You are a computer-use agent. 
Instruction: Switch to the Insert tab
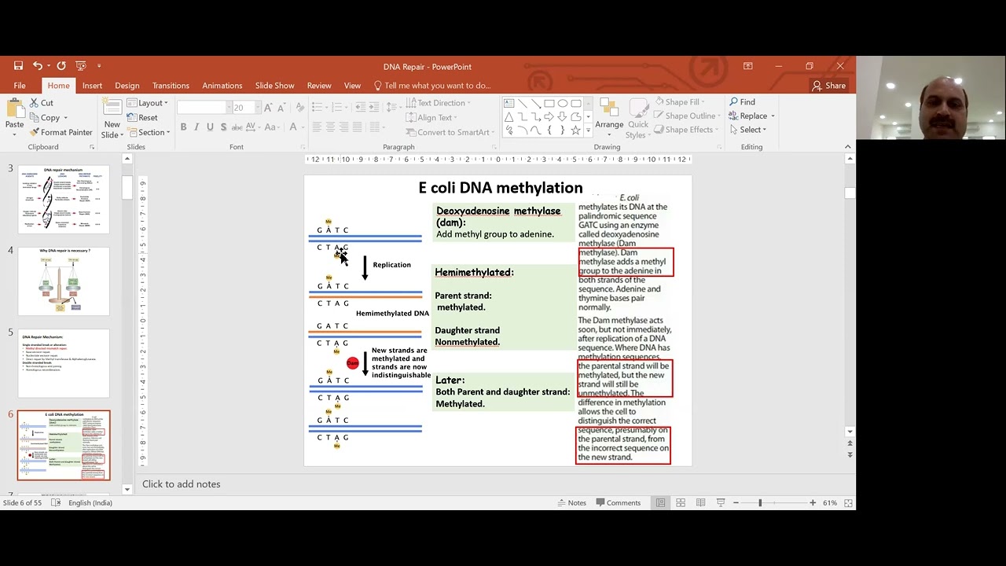[x=92, y=86]
